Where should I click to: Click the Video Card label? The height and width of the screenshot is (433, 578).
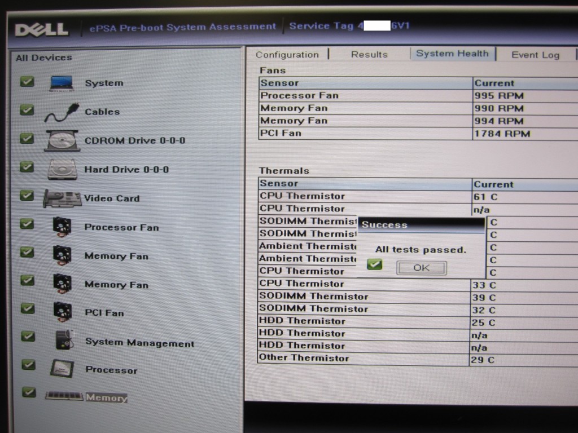pos(112,198)
